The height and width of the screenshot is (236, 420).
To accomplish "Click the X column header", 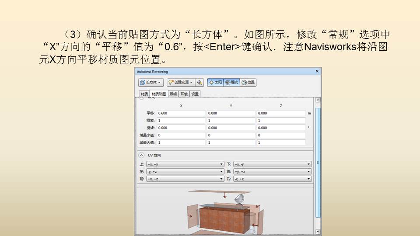I will pos(181,106).
